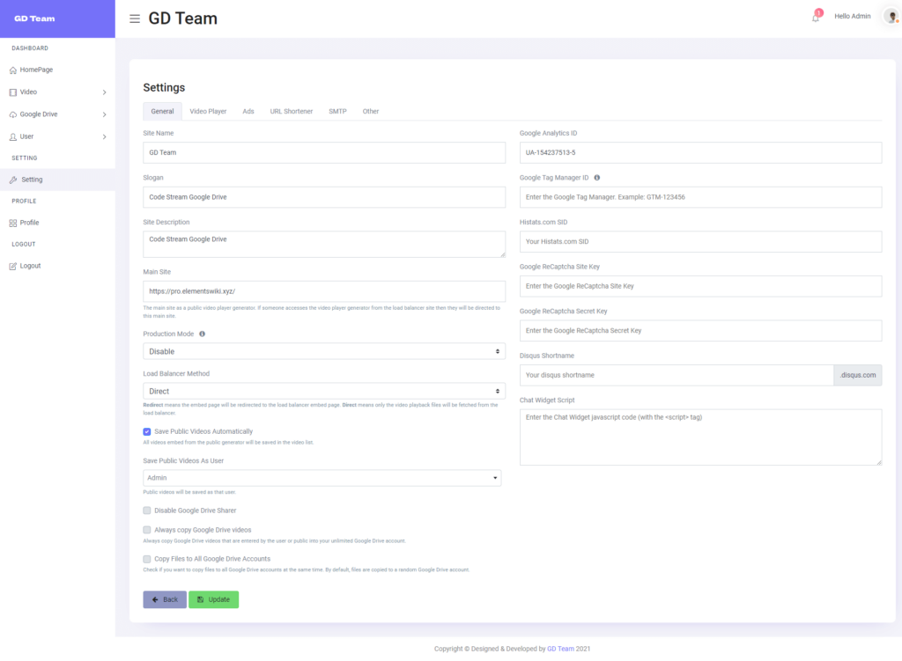Screen dimensions: 902x661
Task: Click the Google Drive cloud icon
Action: tap(12, 114)
